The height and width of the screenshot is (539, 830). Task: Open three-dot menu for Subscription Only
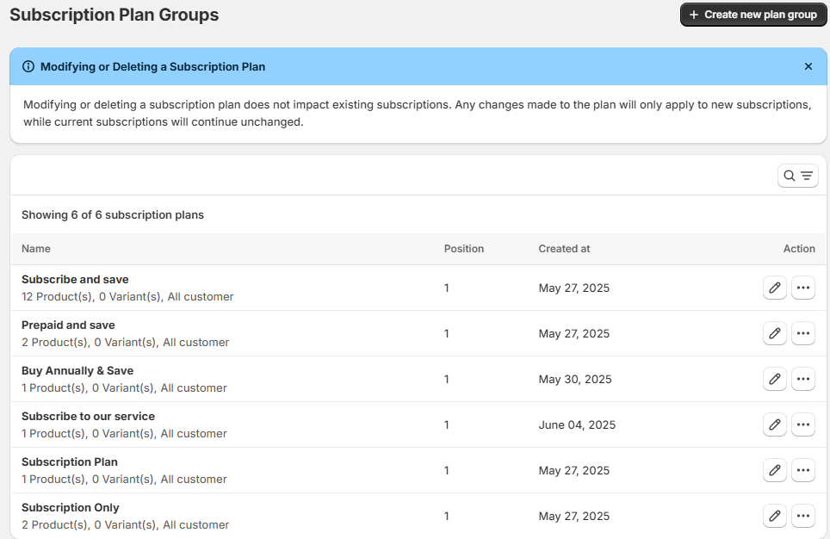802,516
